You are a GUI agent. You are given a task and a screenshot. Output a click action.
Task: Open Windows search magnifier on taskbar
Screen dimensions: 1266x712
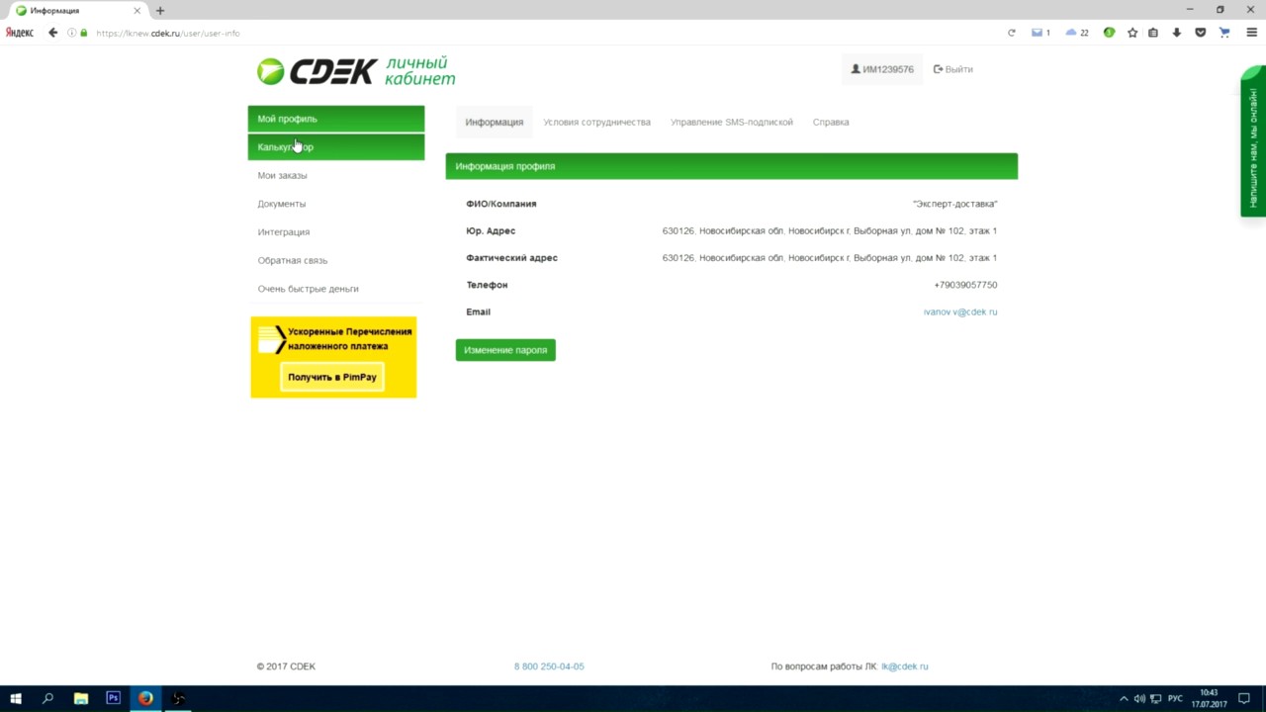click(47, 698)
